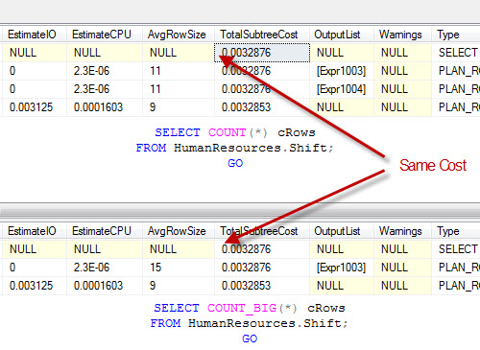Select AvgRowSize 9 cell in upper grid

pyautogui.click(x=179, y=107)
